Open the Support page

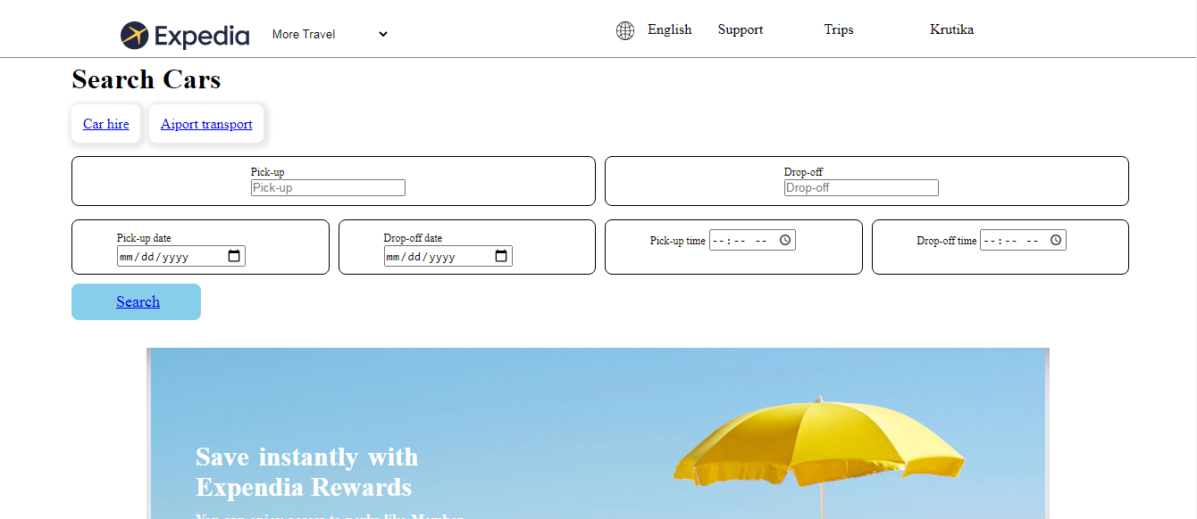(740, 29)
